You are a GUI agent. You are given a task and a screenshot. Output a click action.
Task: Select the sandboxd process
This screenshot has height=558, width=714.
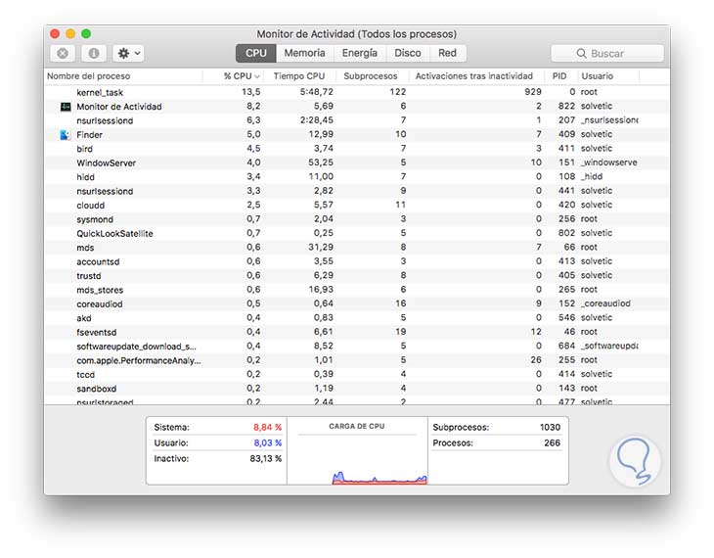click(357, 389)
